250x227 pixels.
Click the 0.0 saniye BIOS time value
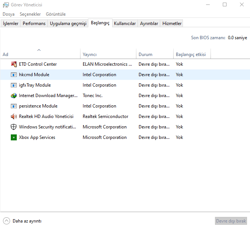coord(237,38)
